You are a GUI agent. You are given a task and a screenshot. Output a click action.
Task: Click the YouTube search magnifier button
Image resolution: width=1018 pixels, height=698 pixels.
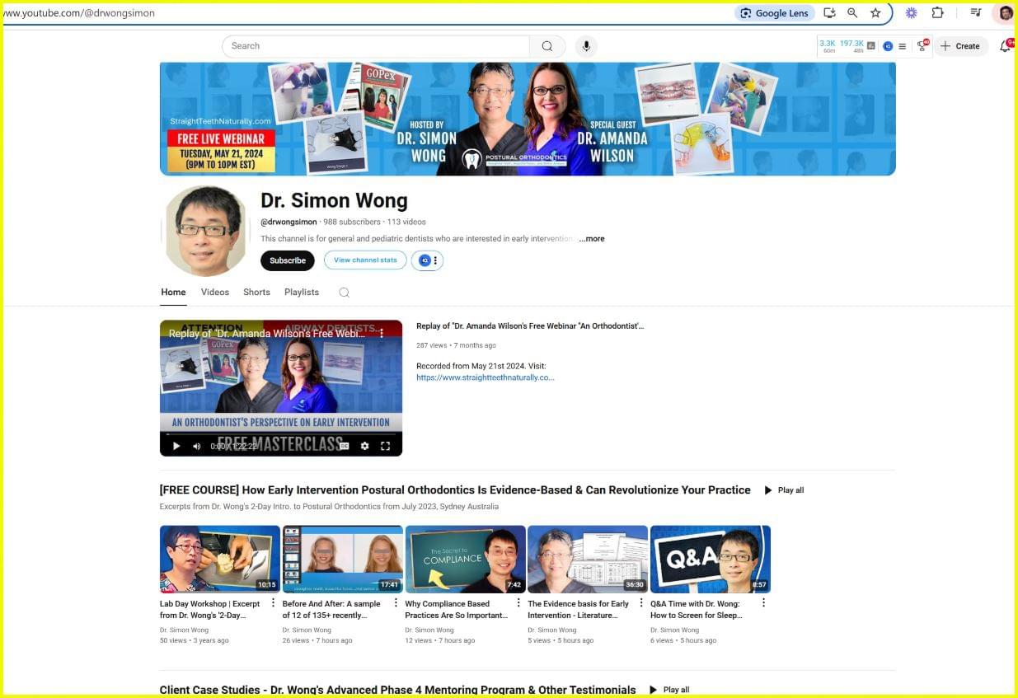(547, 46)
